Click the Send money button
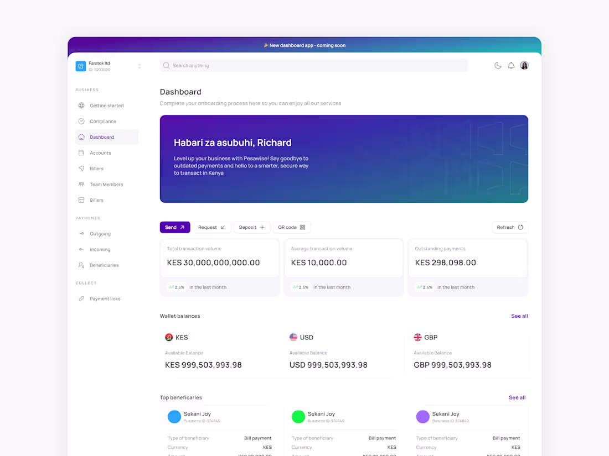The image size is (609, 456). point(174,227)
